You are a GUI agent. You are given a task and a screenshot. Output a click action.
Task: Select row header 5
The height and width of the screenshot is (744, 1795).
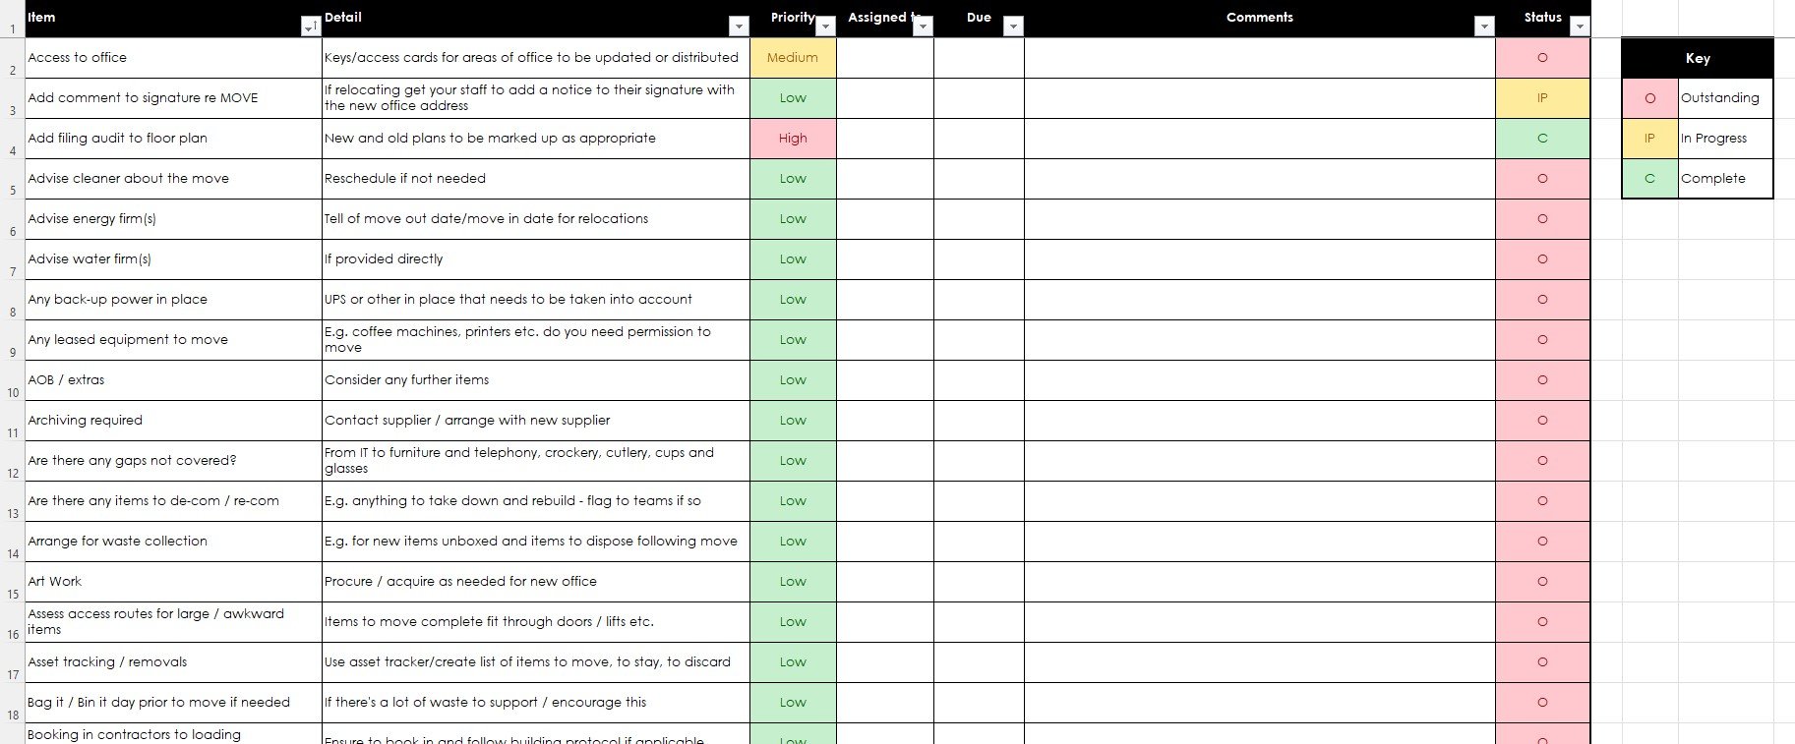12,179
